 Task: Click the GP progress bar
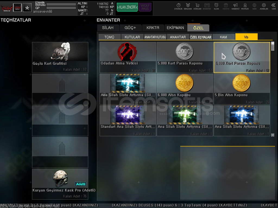pyautogui.click(x=61, y=8)
